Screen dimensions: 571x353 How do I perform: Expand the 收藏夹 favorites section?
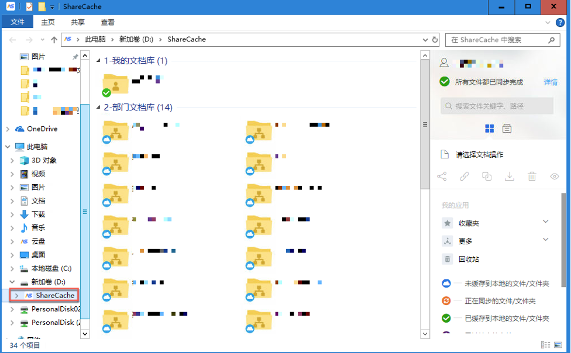click(x=545, y=222)
